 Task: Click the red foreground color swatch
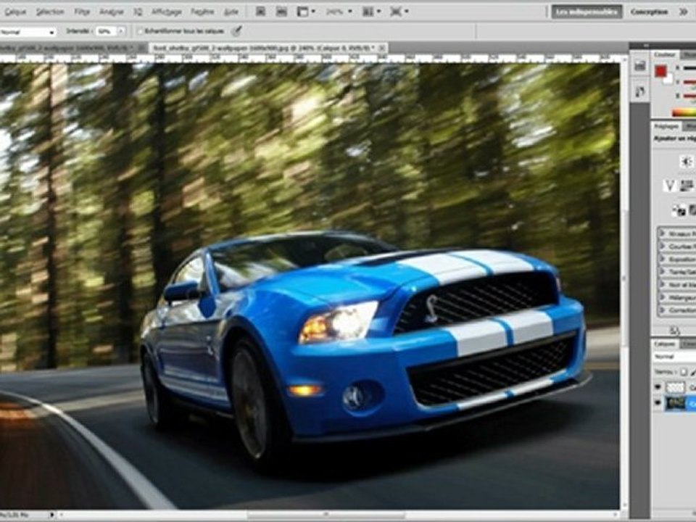point(660,71)
